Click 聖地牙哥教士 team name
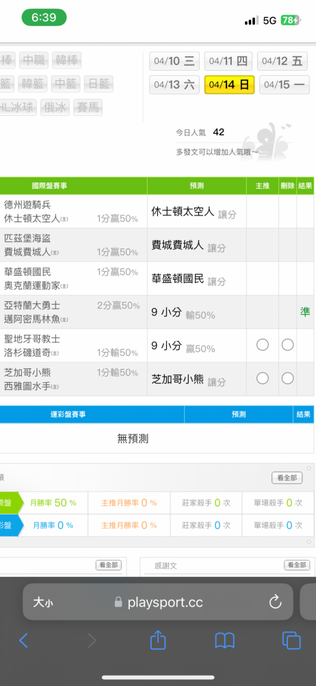 (32, 339)
